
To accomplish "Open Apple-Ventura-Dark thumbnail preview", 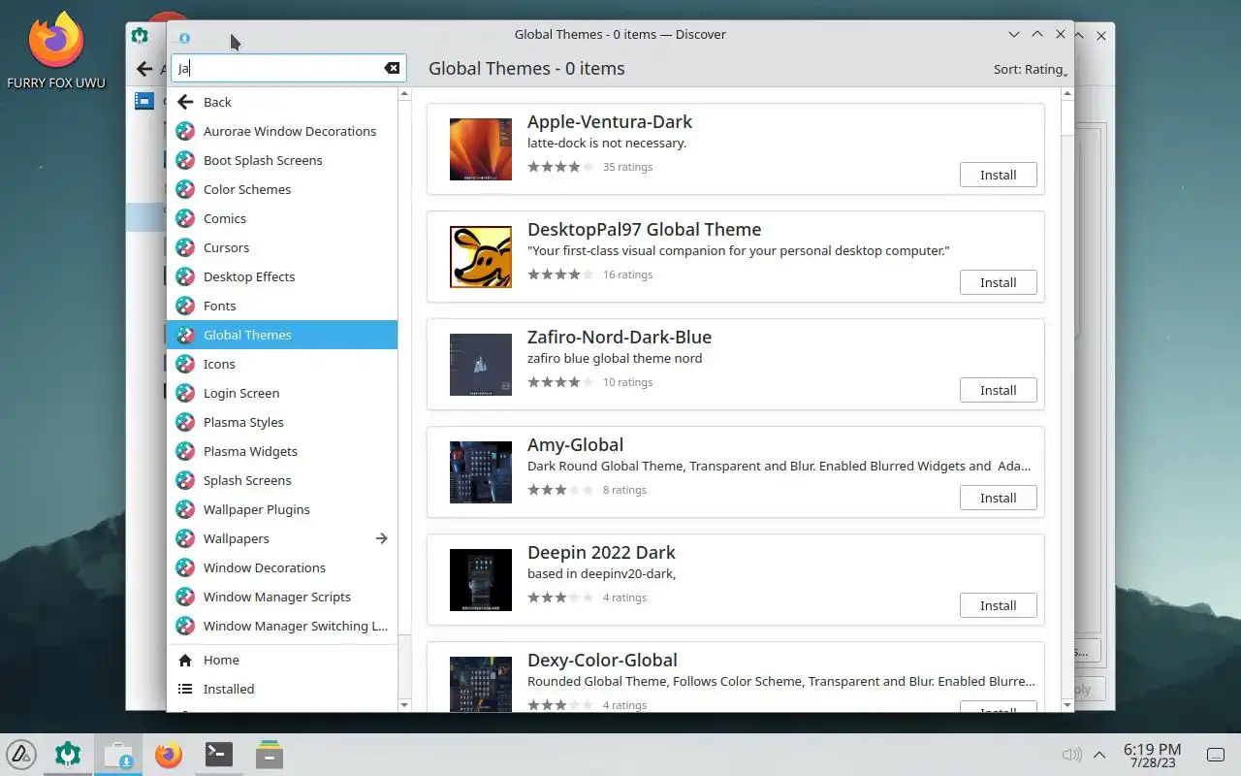I will pyautogui.click(x=481, y=149).
